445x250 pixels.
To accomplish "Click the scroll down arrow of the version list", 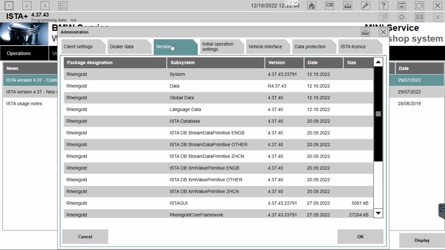I will pyautogui.click(x=378, y=213).
